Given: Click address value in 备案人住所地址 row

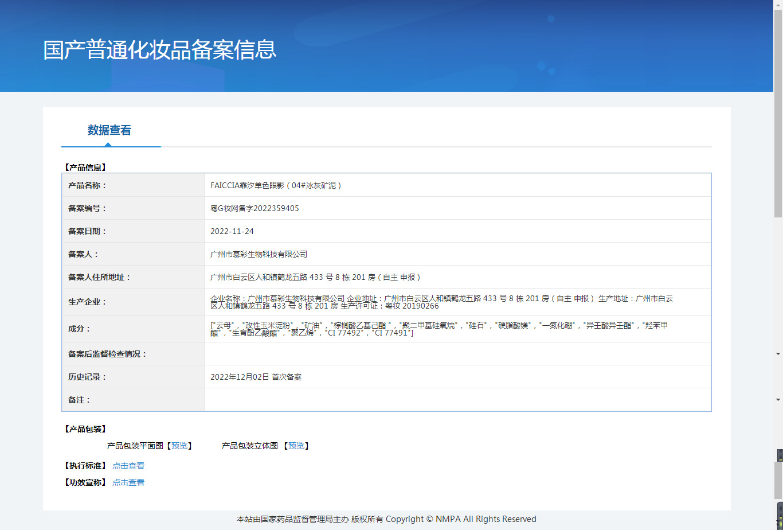Looking at the screenshot, I should [x=316, y=277].
